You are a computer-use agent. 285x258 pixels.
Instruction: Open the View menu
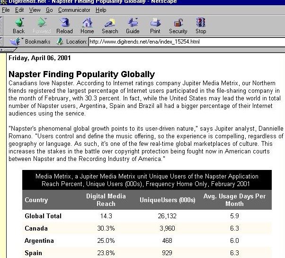[35, 10]
